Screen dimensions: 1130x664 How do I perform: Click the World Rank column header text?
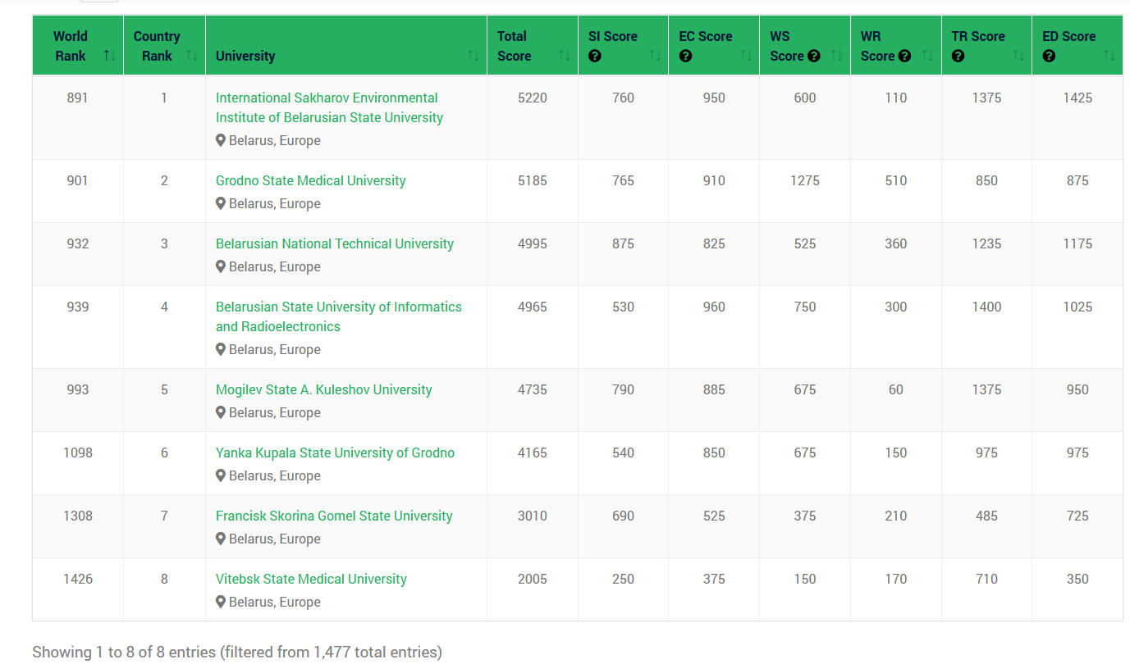tap(71, 46)
